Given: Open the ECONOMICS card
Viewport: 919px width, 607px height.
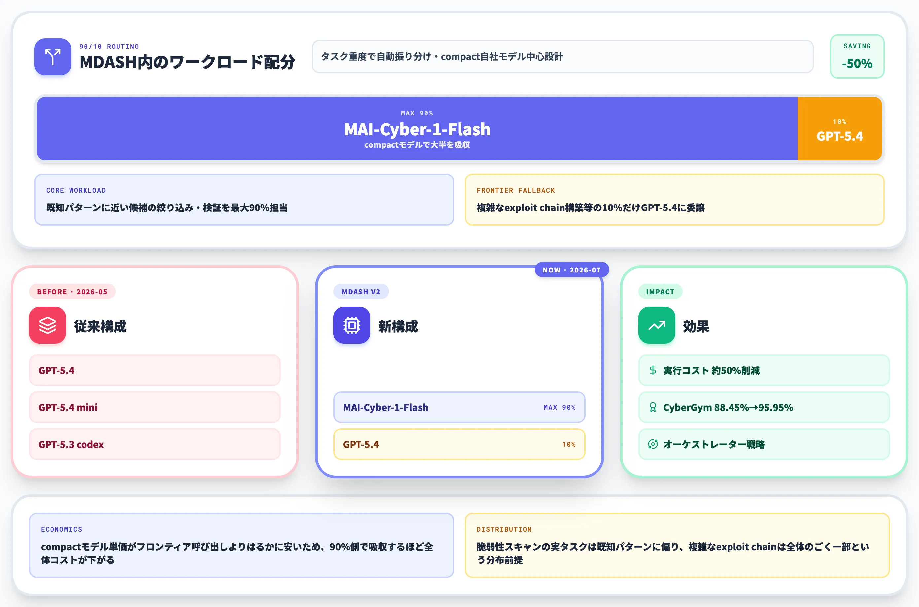Looking at the screenshot, I should tap(241, 545).
